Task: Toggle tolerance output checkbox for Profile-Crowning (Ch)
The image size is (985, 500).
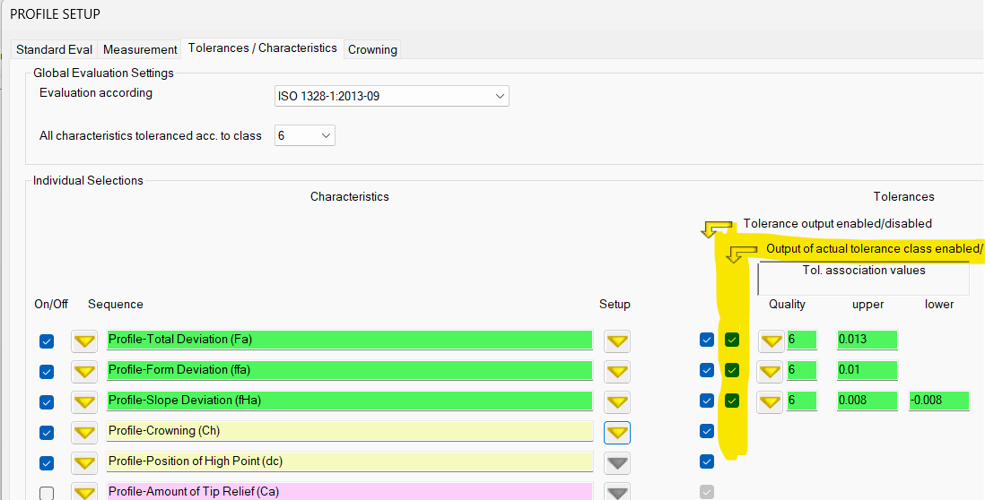Action: (707, 431)
